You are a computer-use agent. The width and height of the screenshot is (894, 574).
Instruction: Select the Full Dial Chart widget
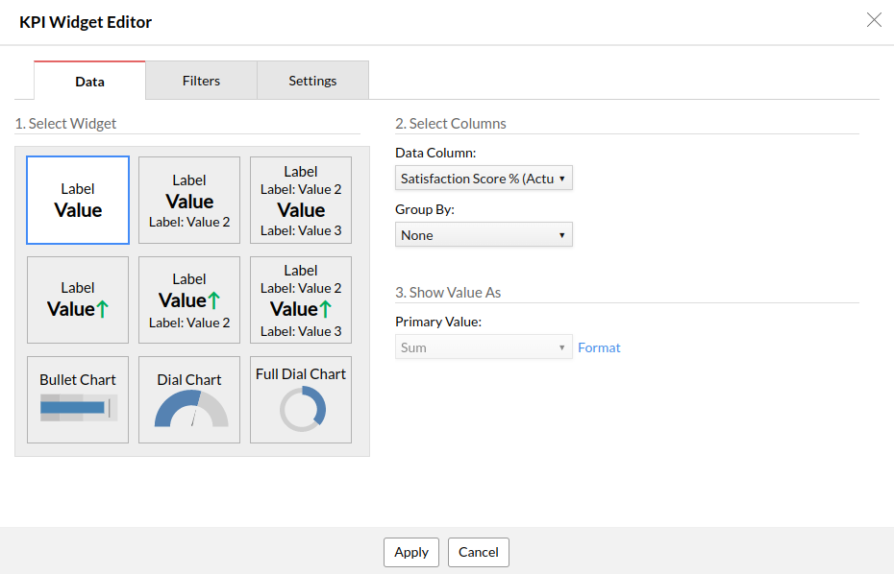coord(301,399)
